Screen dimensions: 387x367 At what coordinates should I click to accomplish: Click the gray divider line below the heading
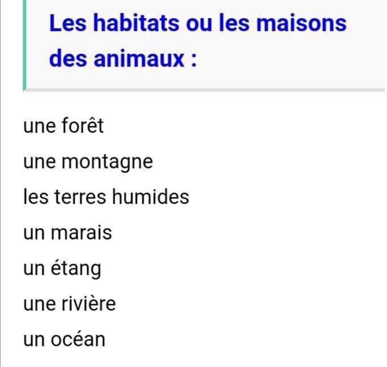click(x=204, y=89)
